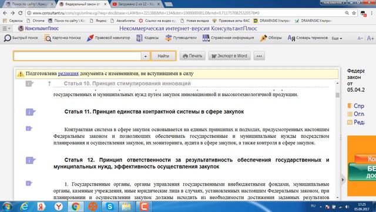The width and height of the screenshot is (376, 212).
Task: Click document scrollbar up arrow
Action: point(337,83)
